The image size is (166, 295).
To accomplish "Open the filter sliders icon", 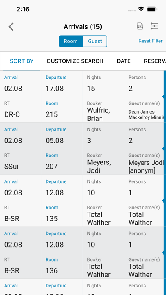I will pyautogui.click(x=154, y=26).
